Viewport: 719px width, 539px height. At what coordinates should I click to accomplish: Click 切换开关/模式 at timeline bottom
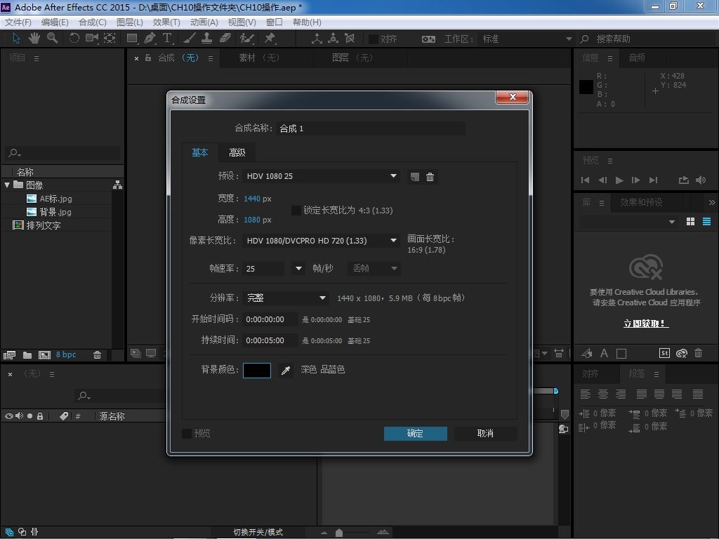point(258,532)
